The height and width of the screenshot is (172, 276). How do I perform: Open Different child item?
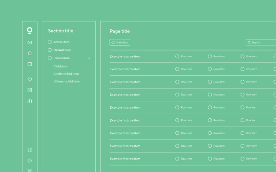coord(67,81)
